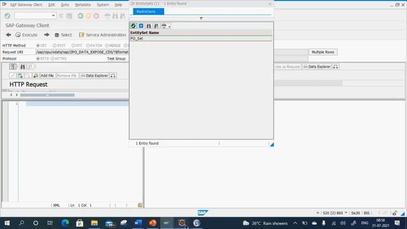Click the Select button
Screen dimensions: 407x229
[63, 35]
